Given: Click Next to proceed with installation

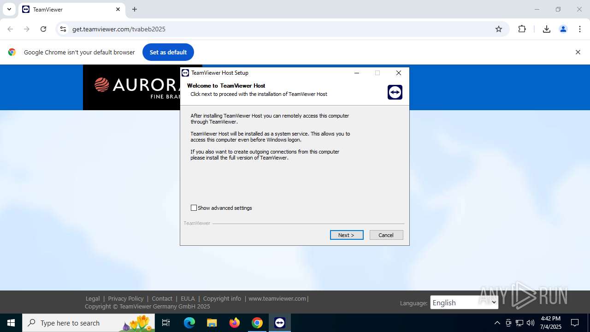Looking at the screenshot, I should tap(347, 235).
